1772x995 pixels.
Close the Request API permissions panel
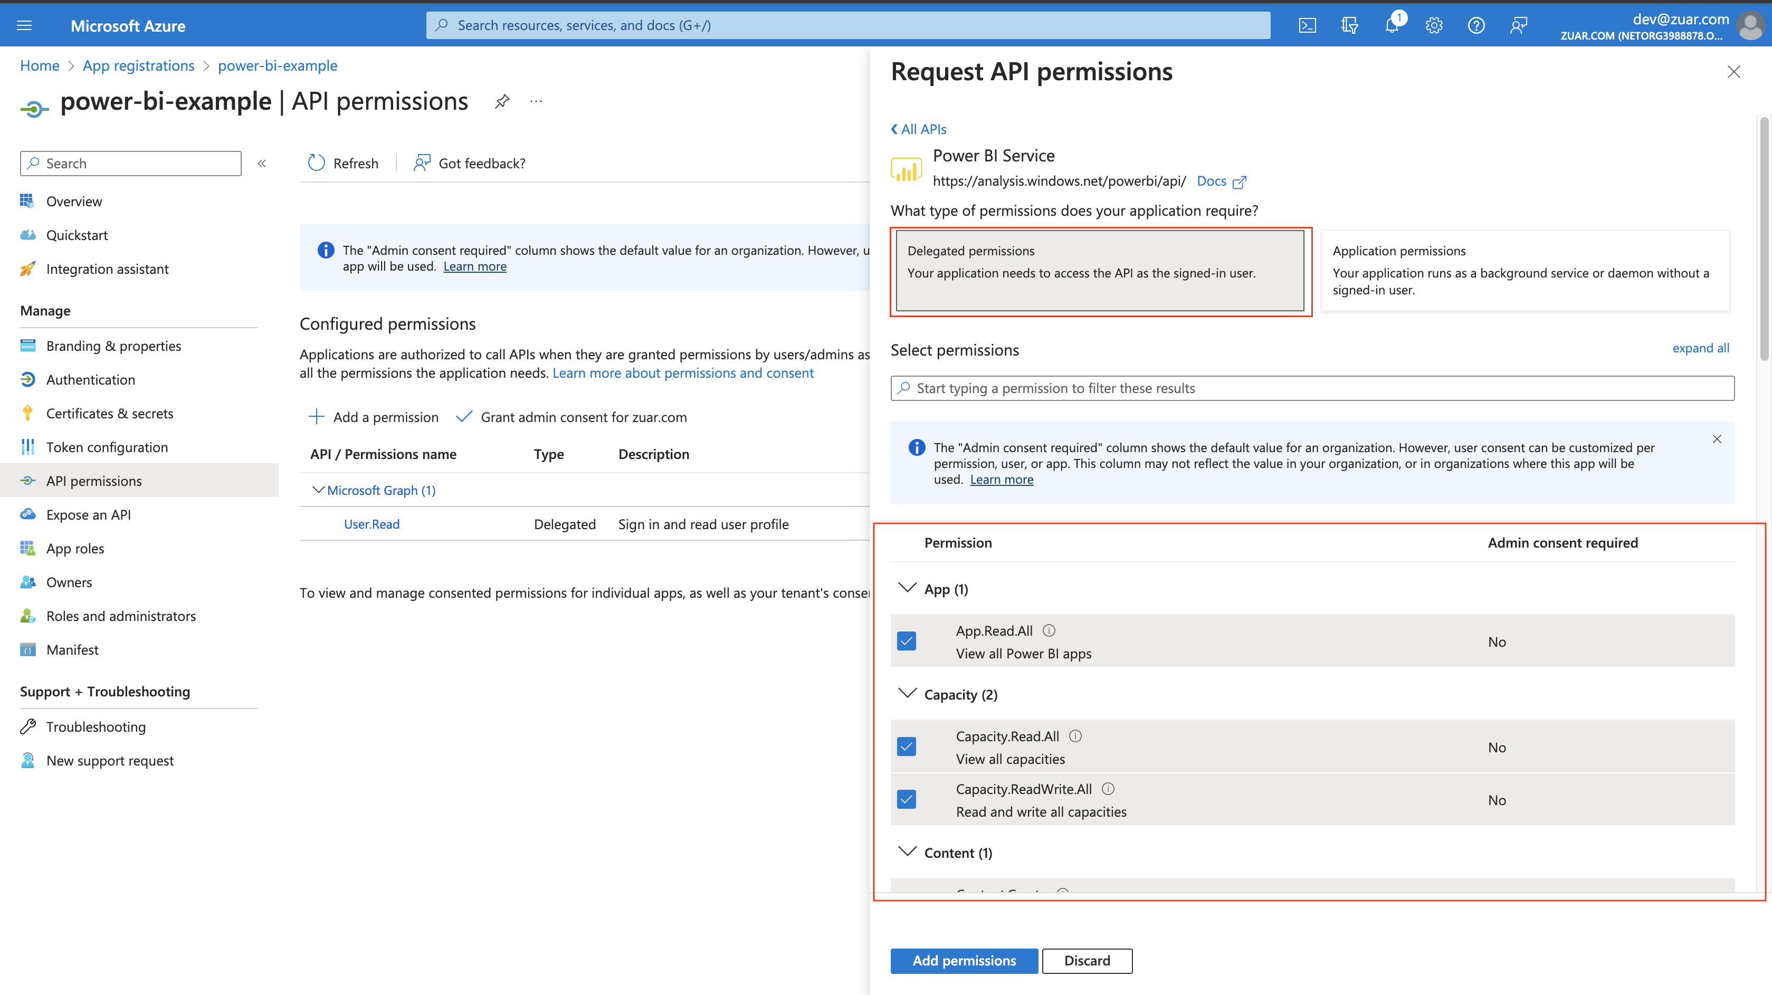[1733, 72]
